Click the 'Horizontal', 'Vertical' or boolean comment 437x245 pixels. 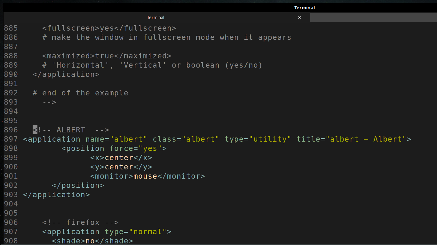pos(152,65)
